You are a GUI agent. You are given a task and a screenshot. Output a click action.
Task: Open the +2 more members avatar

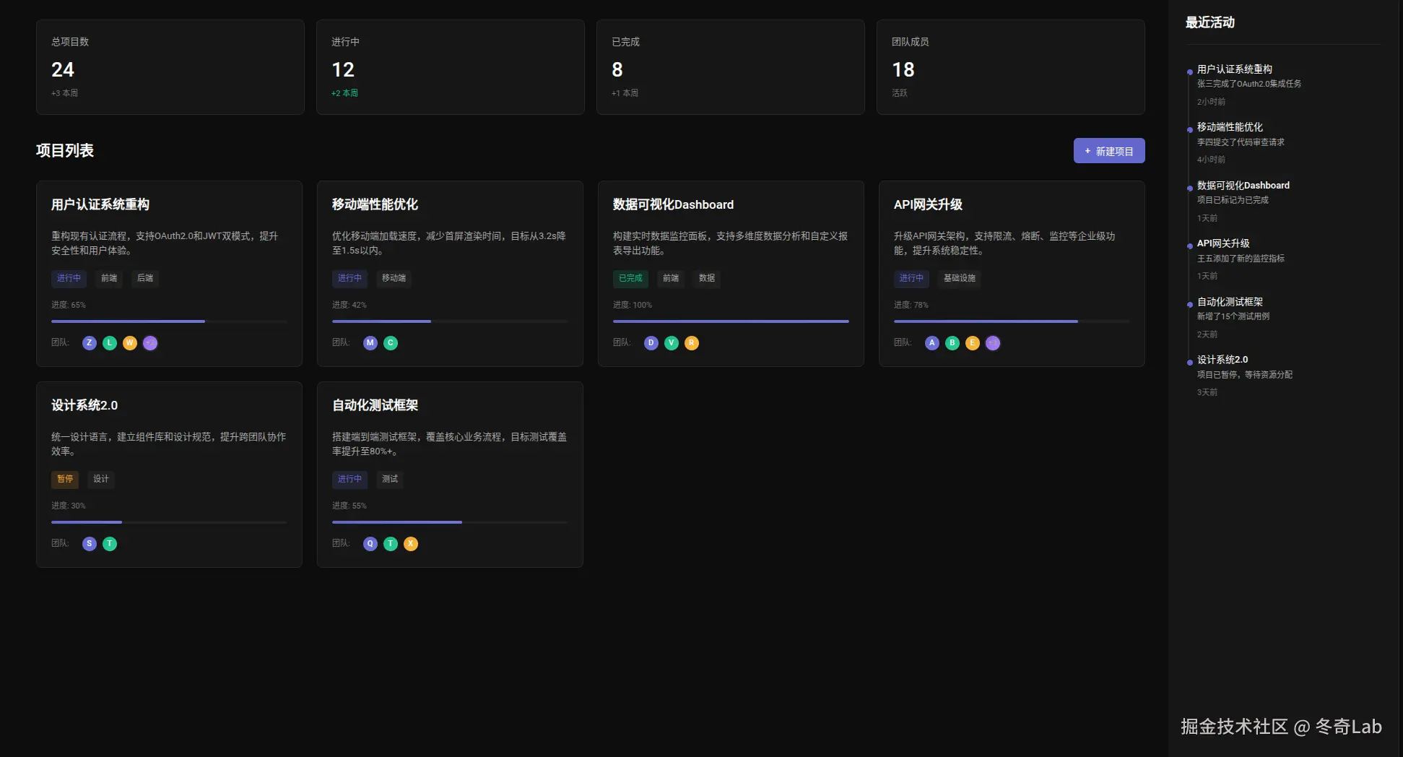pos(150,343)
